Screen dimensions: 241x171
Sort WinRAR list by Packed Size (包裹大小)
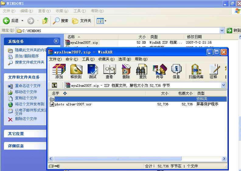coord(182,93)
